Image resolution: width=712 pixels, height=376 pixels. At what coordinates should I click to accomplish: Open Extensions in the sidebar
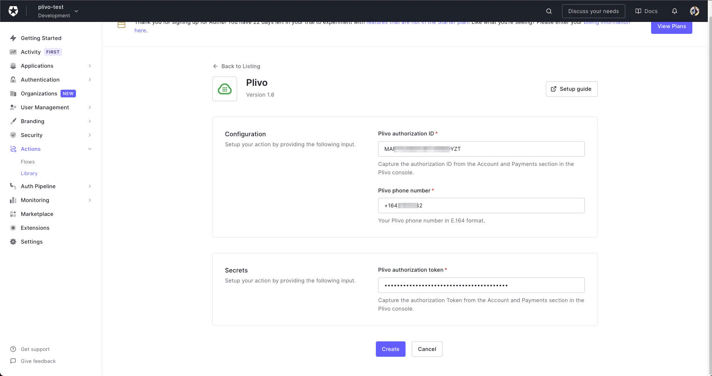pyautogui.click(x=35, y=228)
